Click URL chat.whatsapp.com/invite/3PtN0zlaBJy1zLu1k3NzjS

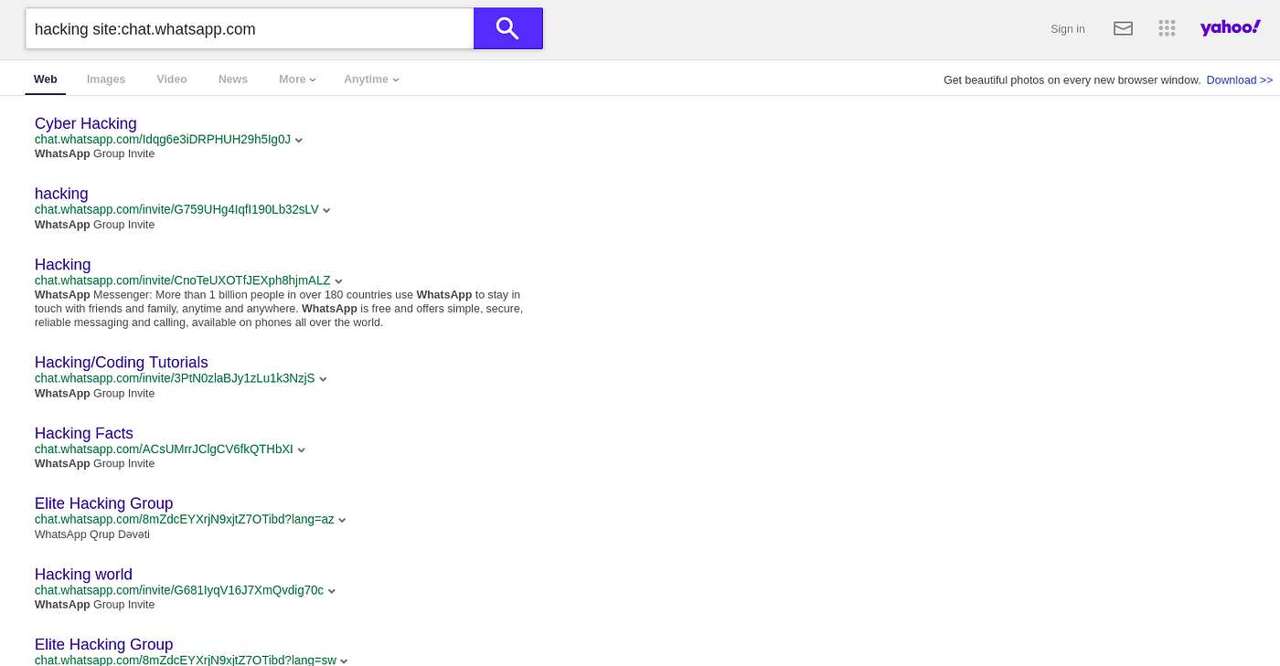[x=175, y=378]
